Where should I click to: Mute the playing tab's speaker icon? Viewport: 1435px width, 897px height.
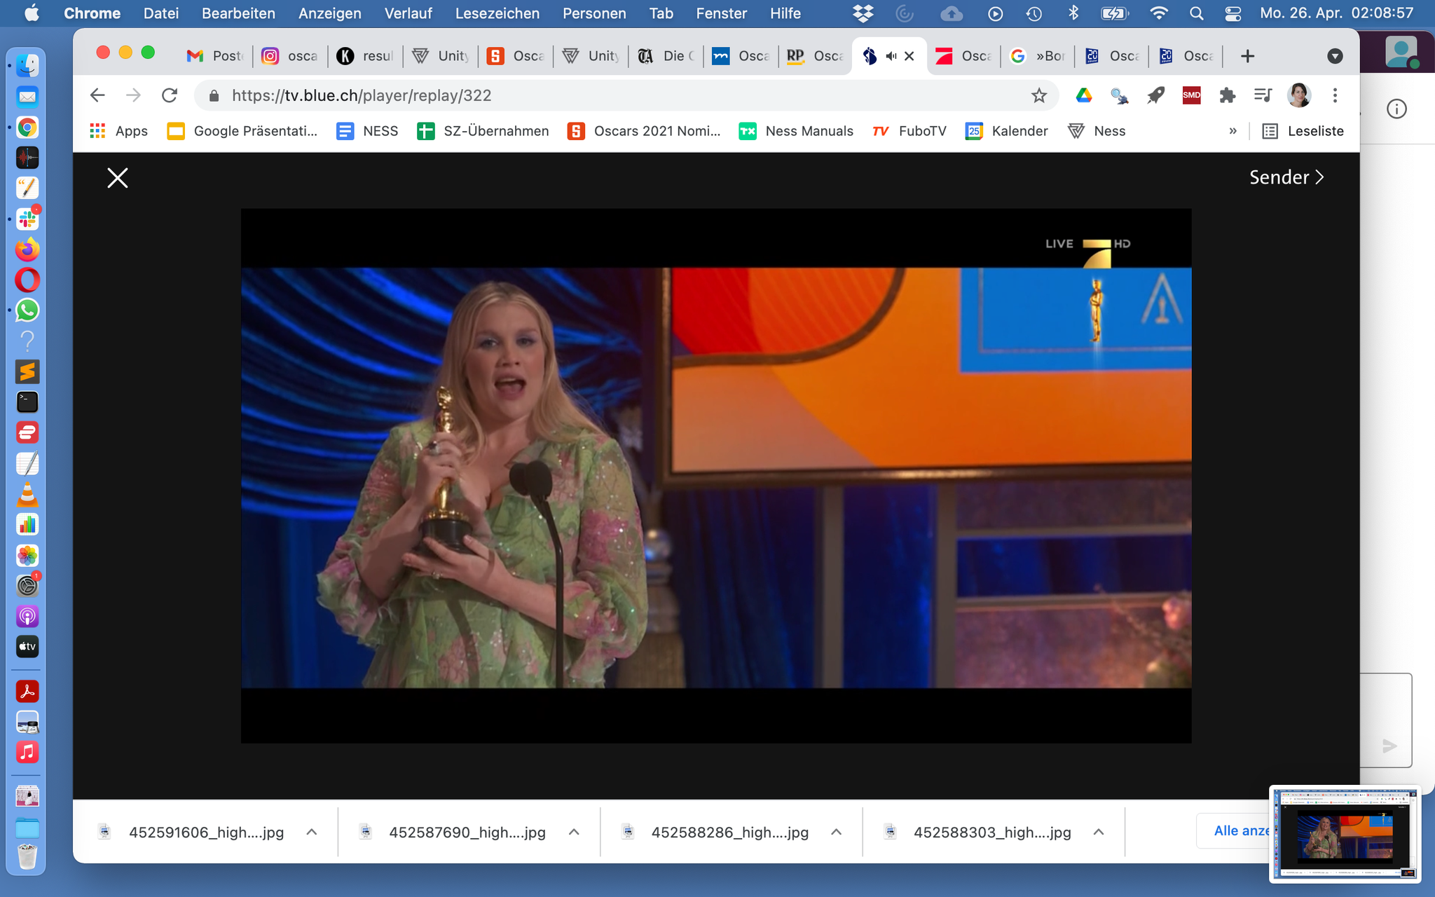(891, 56)
